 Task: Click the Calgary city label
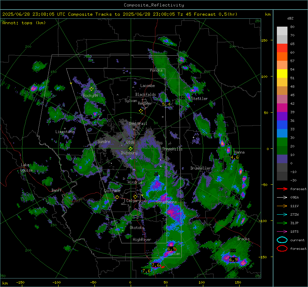pos(133,201)
